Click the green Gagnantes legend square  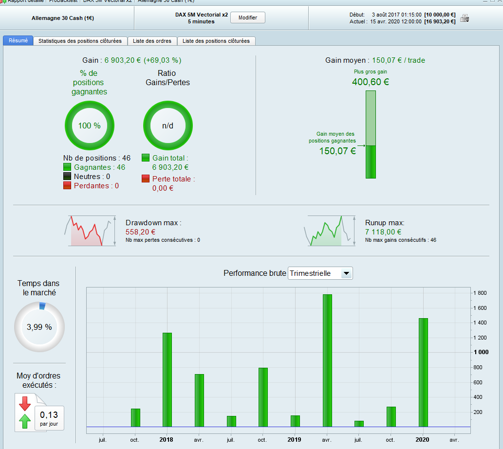coord(67,167)
